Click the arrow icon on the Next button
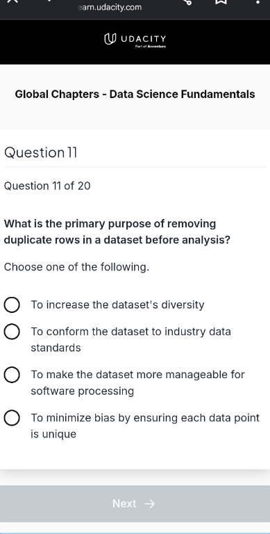The width and height of the screenshot is (270, 534). click(150, 503)
